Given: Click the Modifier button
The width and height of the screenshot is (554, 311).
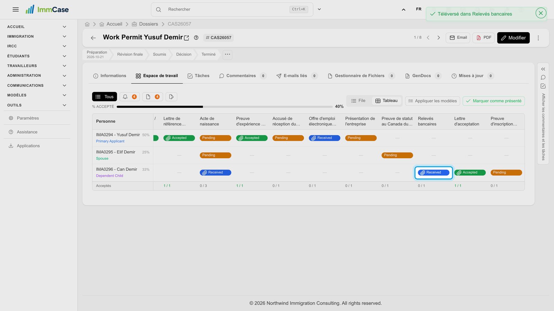Looking at the screenshot, I should click(x=513, y=38).
